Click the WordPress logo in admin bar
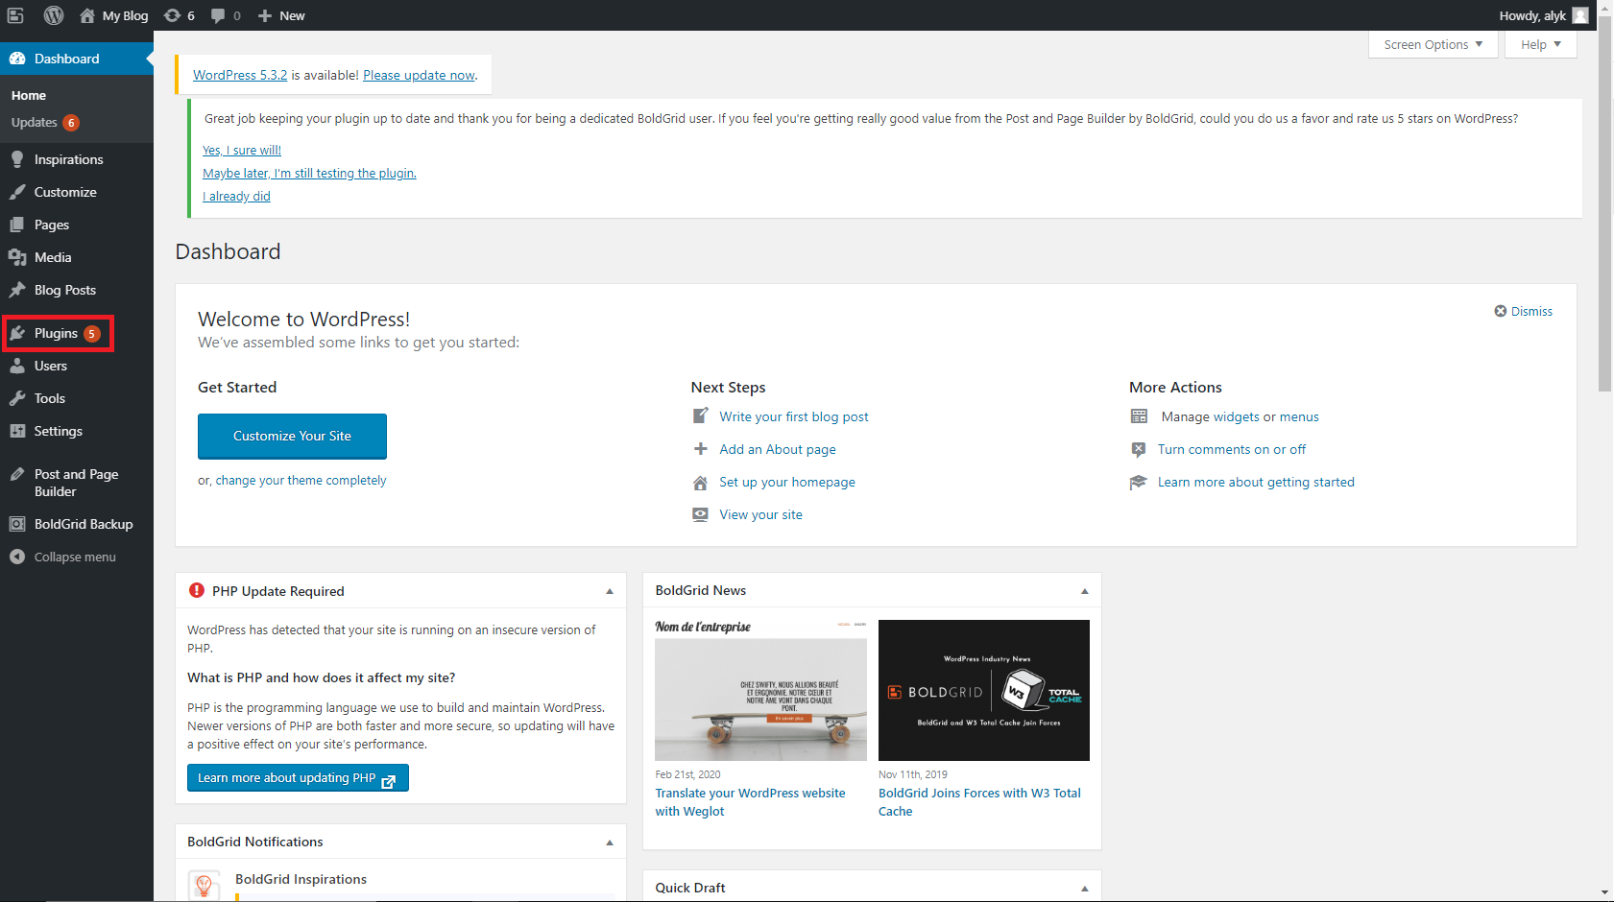 tap(54, 15)
